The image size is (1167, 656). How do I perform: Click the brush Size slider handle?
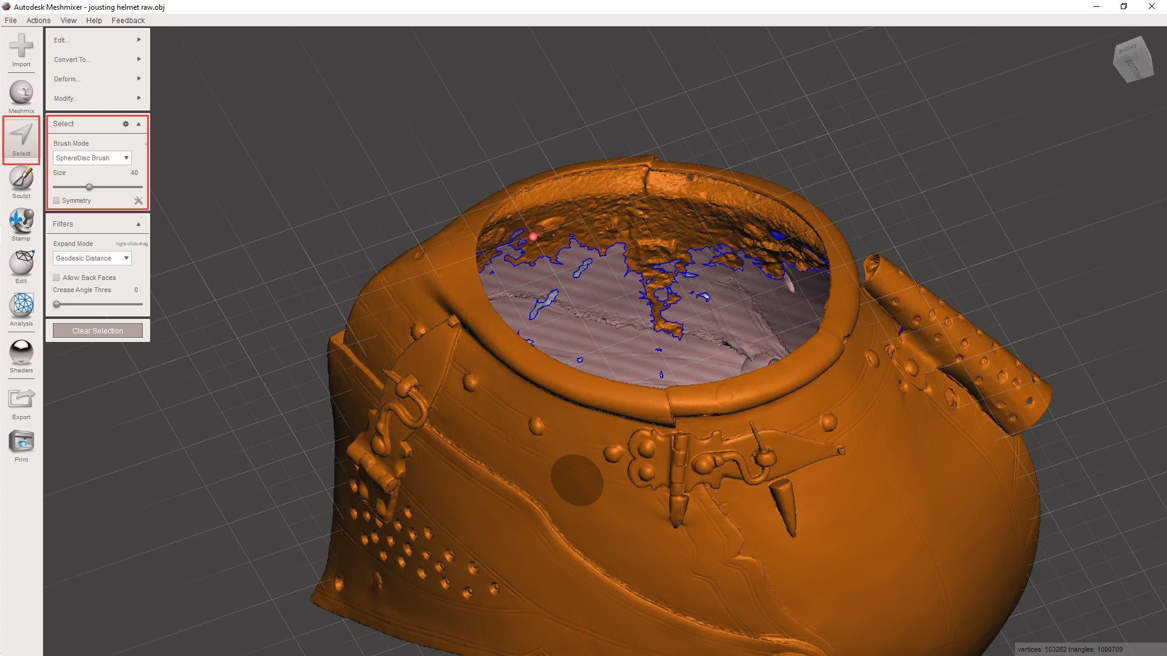89,187
